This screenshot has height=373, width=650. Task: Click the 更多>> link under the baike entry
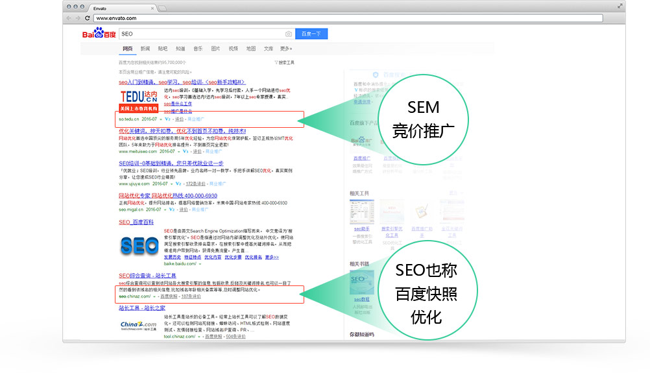click(272, 257)
